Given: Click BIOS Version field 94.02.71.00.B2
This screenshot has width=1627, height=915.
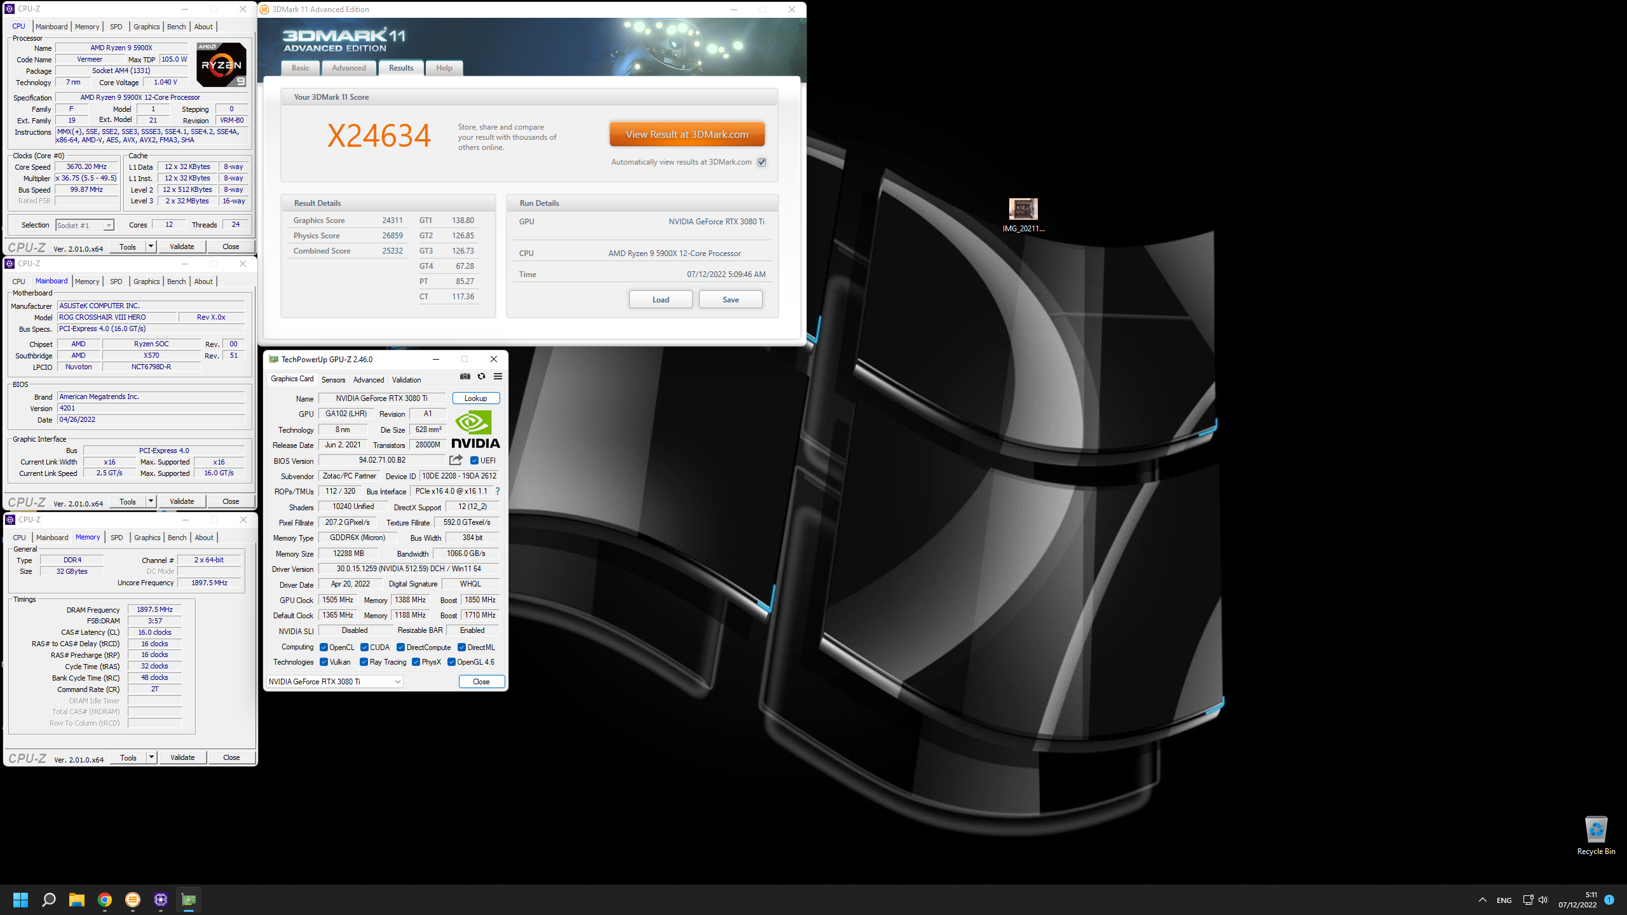Looking at the screenshot, I should [x=382, y=460].
